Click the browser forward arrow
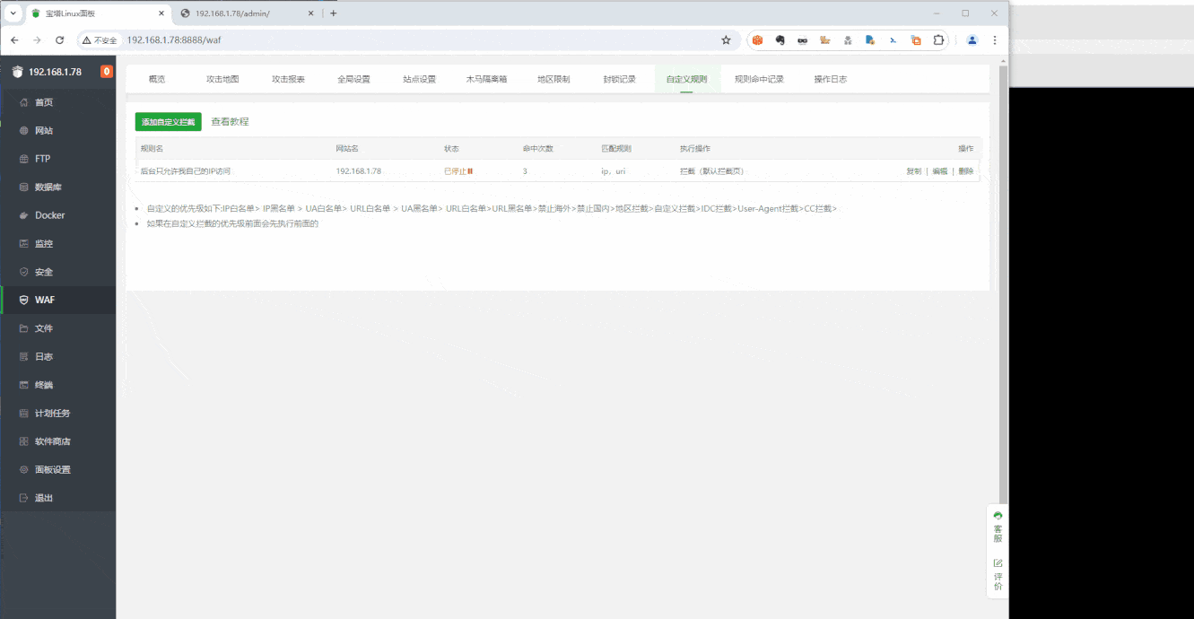The height and width of the screenshot is (619, 1194). tap(37, 40)
